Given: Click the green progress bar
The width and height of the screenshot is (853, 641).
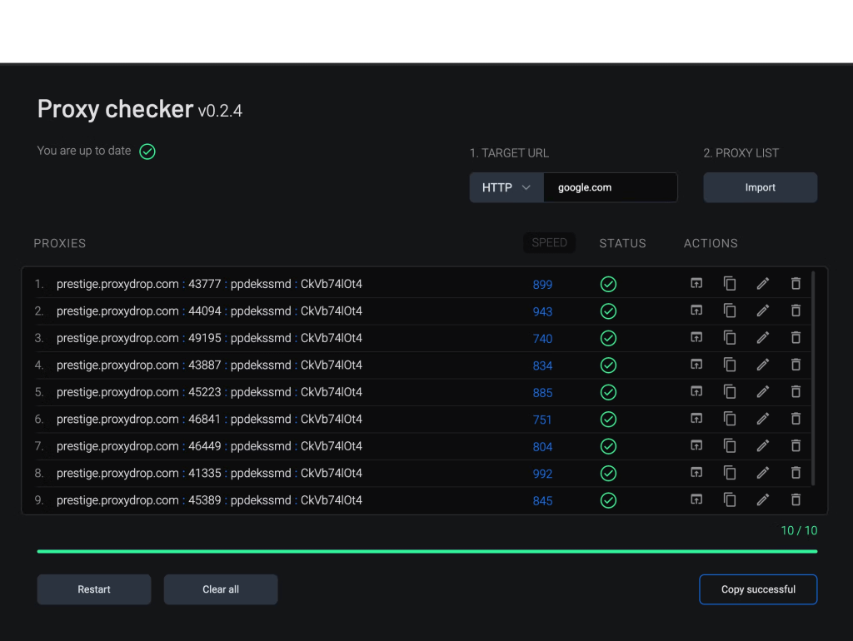Looking at the screenshot, I should tap(426, 551).
